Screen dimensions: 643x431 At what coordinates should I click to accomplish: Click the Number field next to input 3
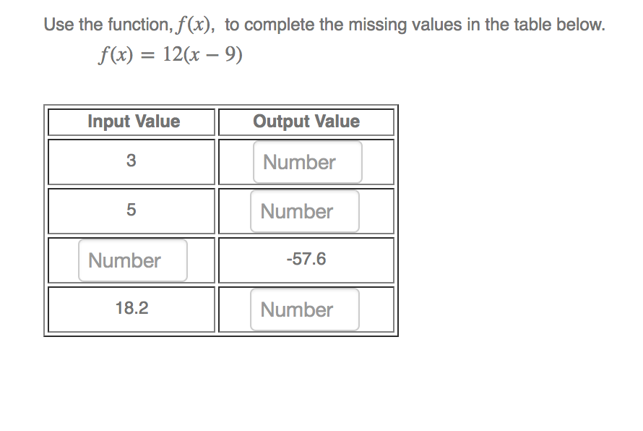click(x=307, y=161)
